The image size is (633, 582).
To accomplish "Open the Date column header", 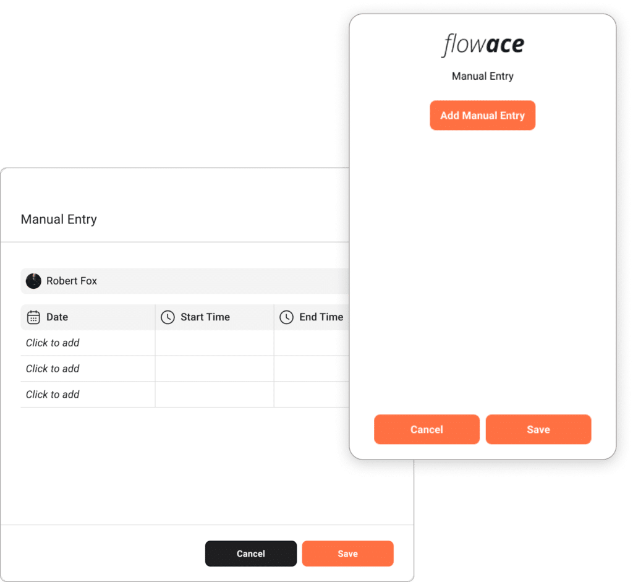I will pos(58,317).
